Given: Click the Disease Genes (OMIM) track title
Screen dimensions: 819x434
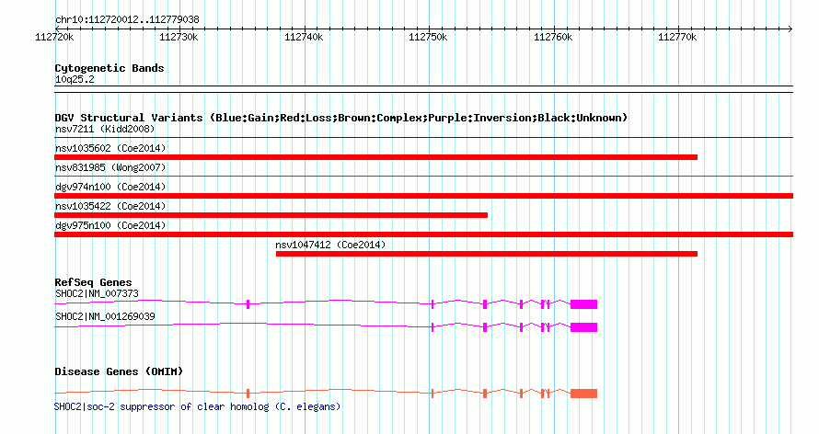Looking at the screenshot, I should click(119, 371).
